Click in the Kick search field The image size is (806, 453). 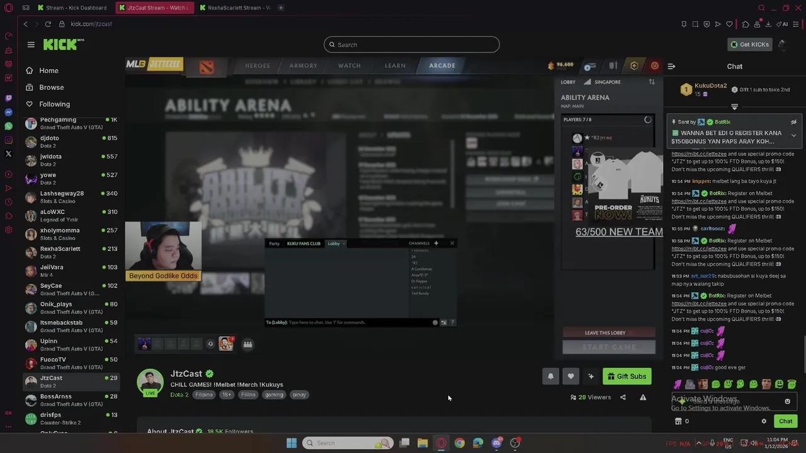tap(412, 45)
